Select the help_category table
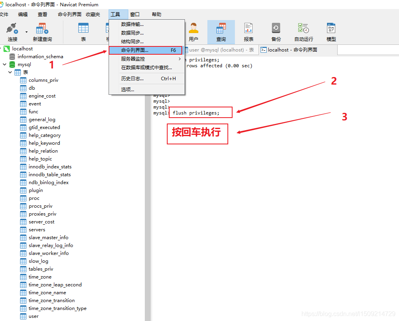The image size is (399, 321). click(44, 135)
